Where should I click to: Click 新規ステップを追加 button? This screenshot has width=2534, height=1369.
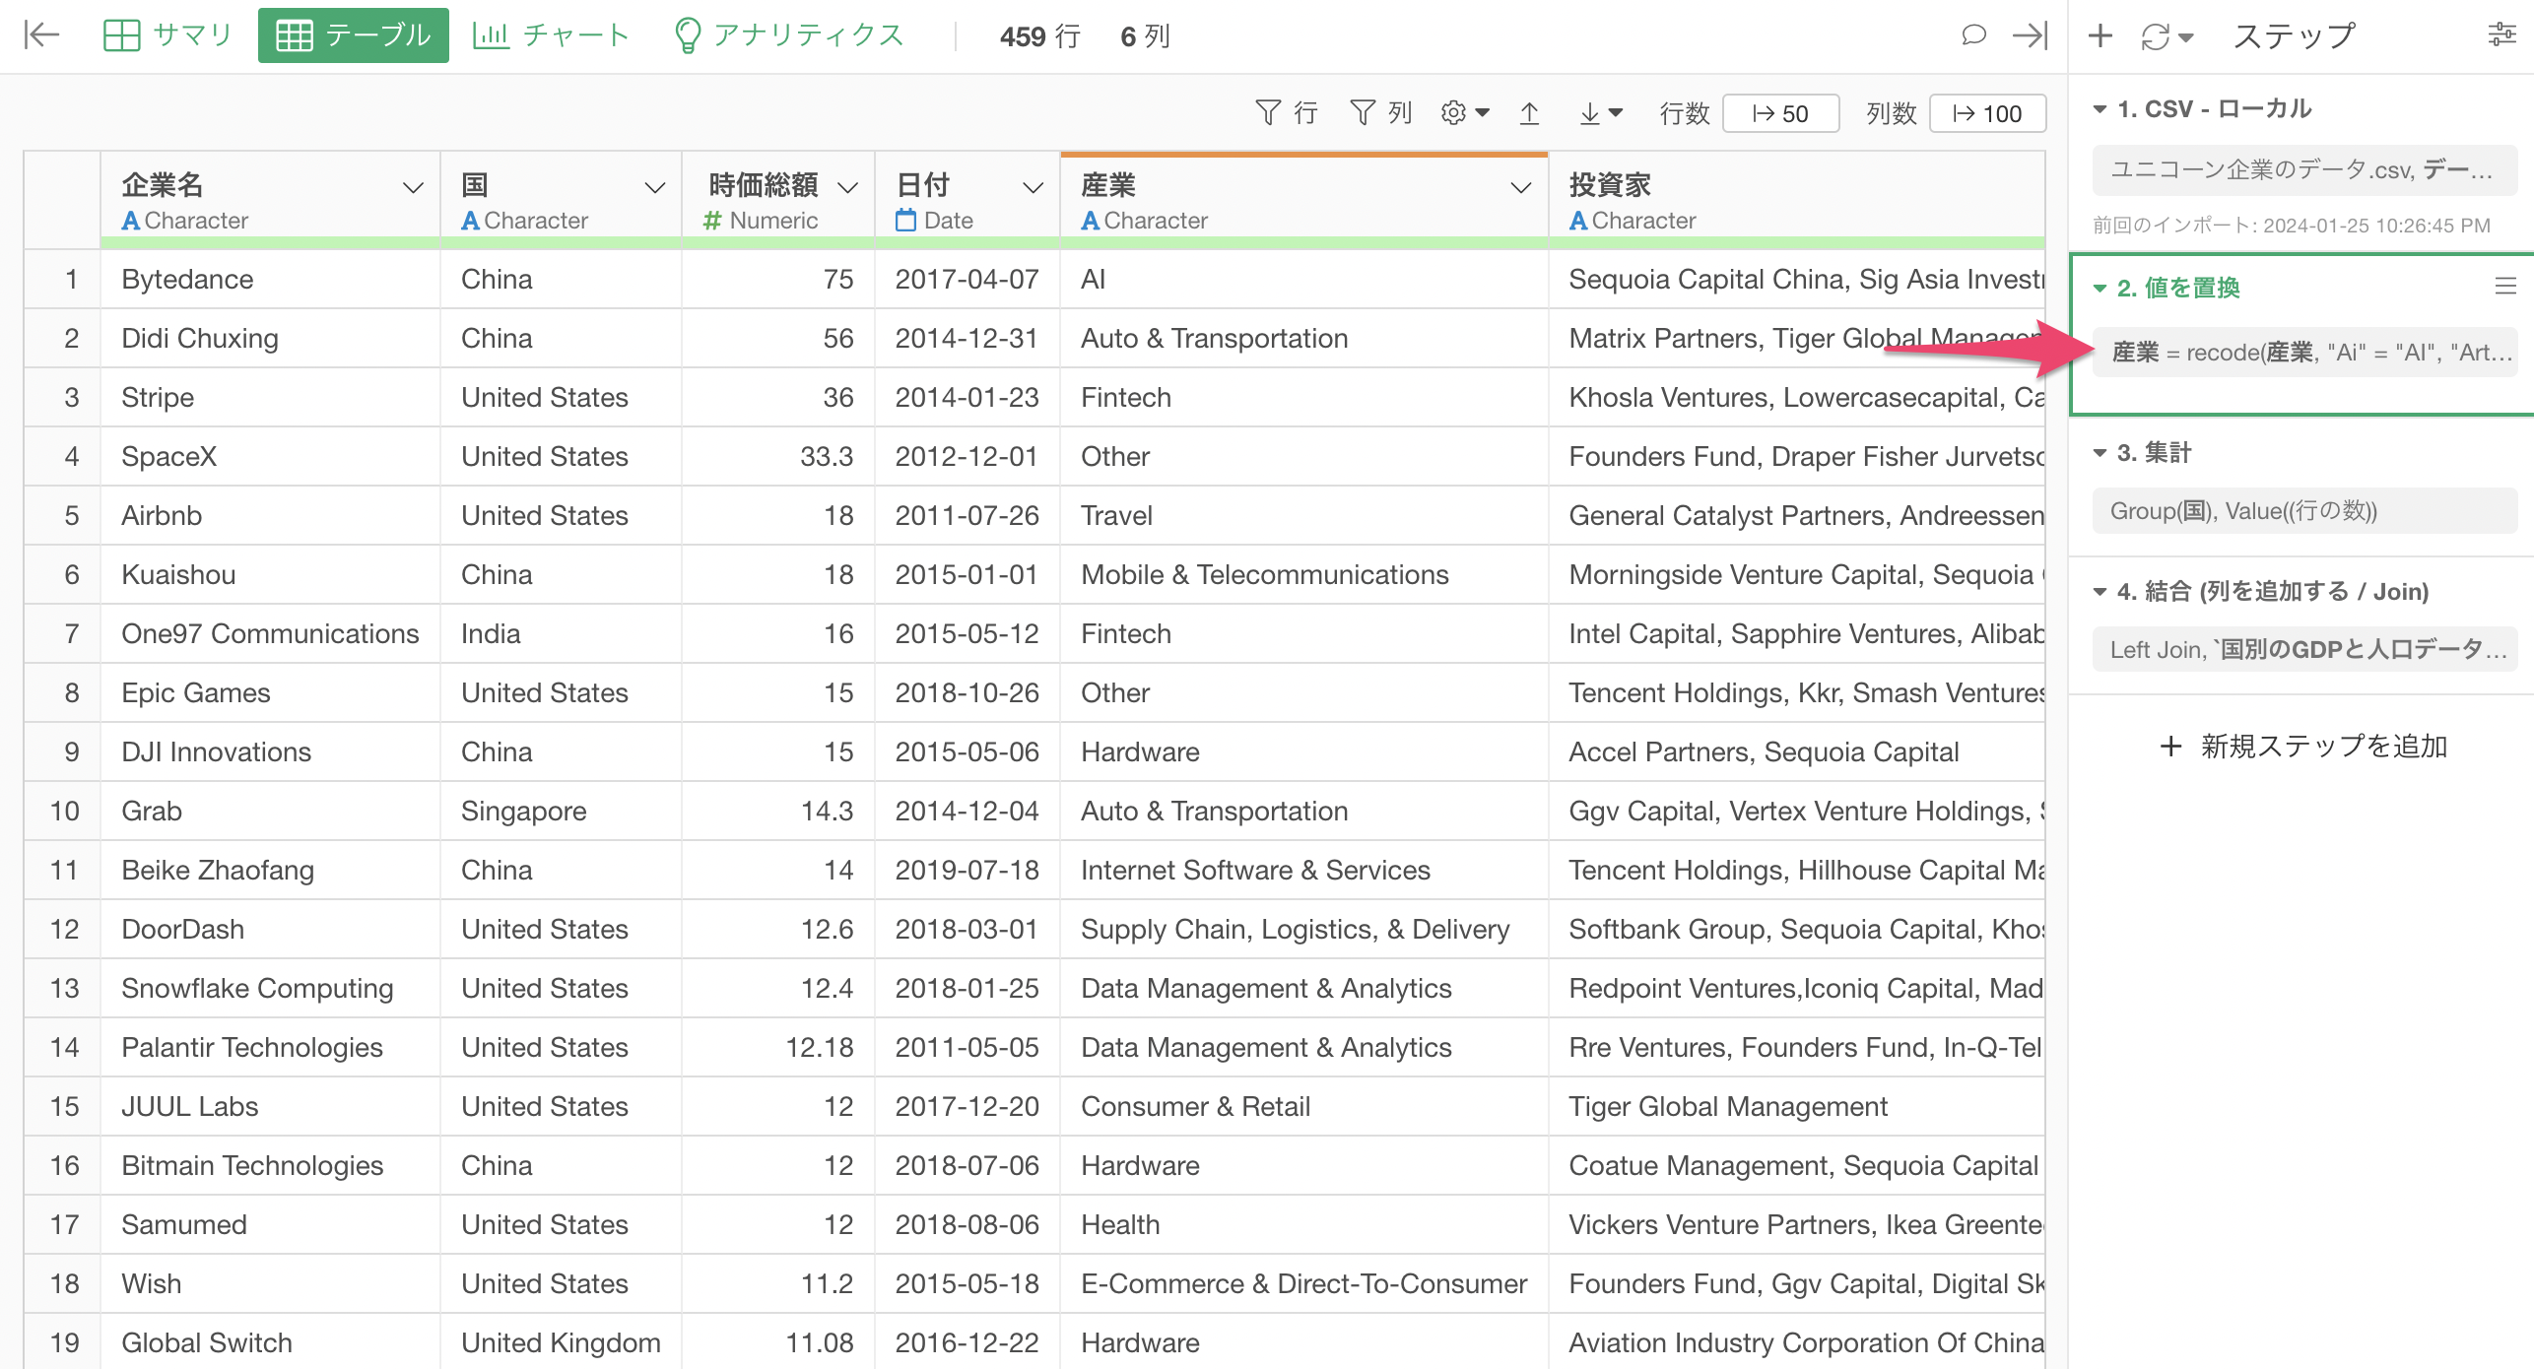(2303, 747)
